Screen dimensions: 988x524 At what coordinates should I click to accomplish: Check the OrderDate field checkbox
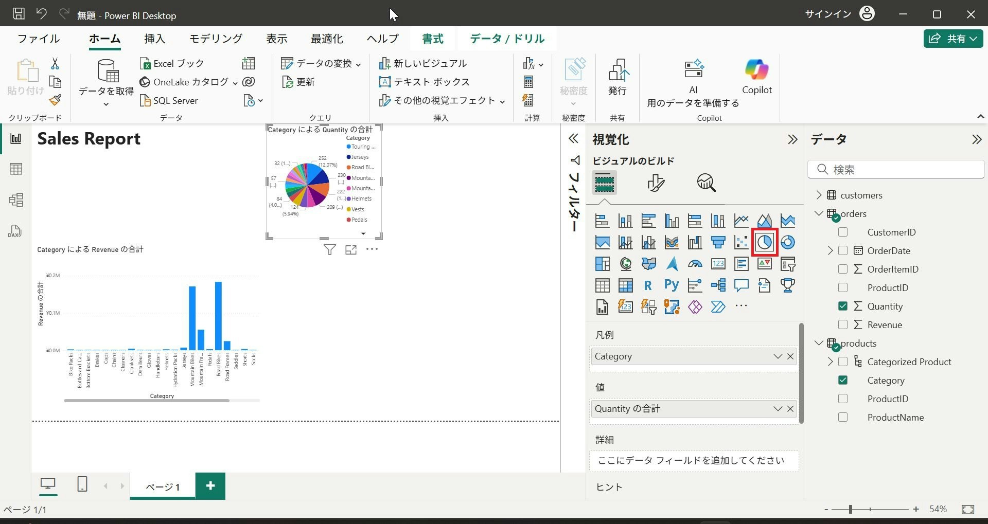click(843, 250)
